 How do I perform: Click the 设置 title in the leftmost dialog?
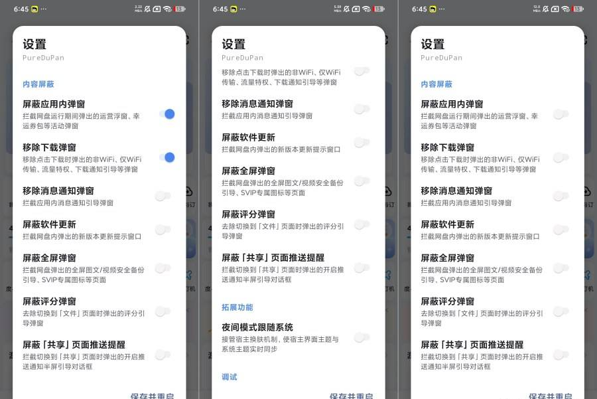[x=34, y=44]
